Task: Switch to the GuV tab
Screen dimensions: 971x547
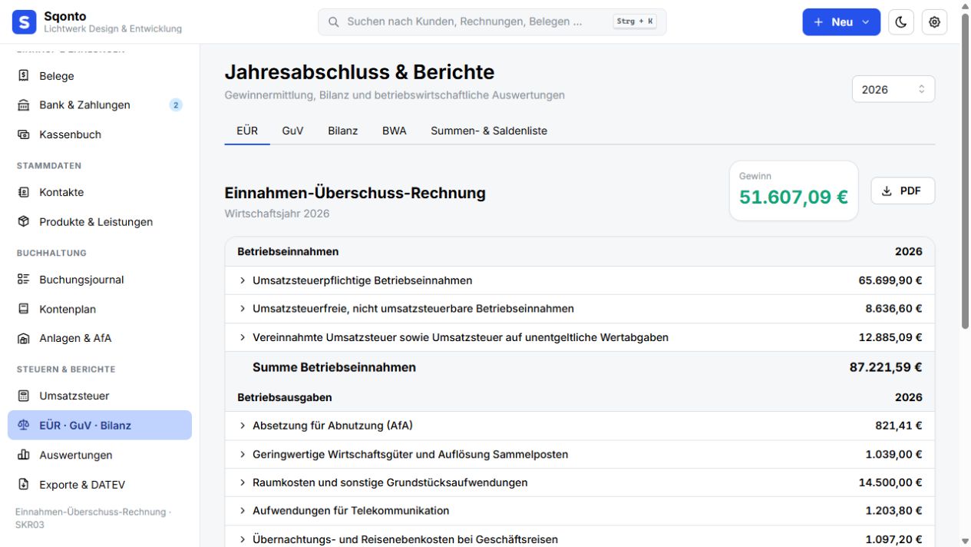Action: coord(292,131)
